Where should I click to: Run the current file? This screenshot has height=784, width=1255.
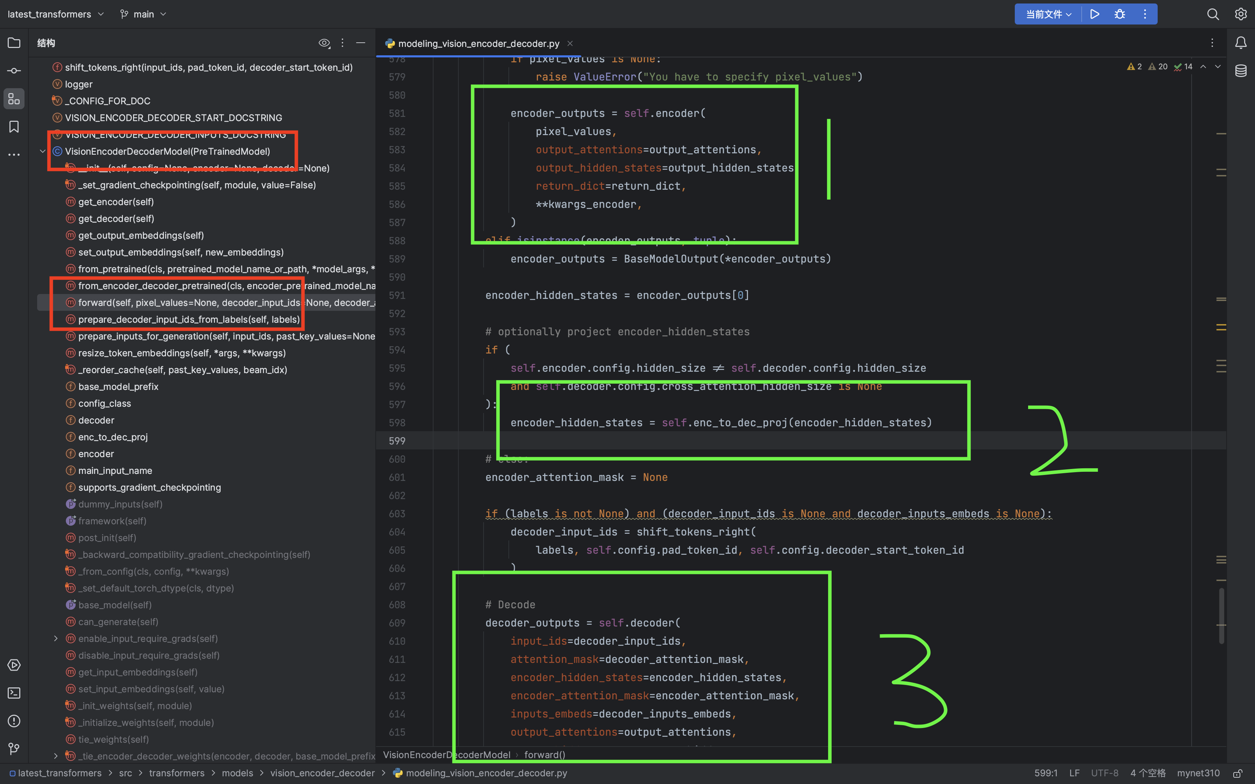point(1095,14)
